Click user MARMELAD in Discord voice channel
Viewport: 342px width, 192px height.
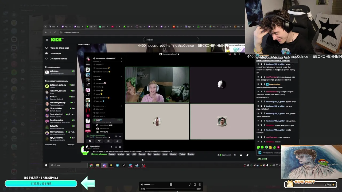(x=104, y=132)
